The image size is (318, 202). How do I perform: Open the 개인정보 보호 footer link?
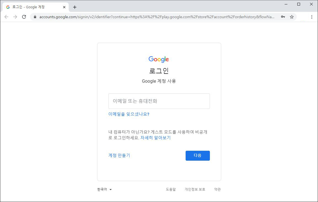195,189
